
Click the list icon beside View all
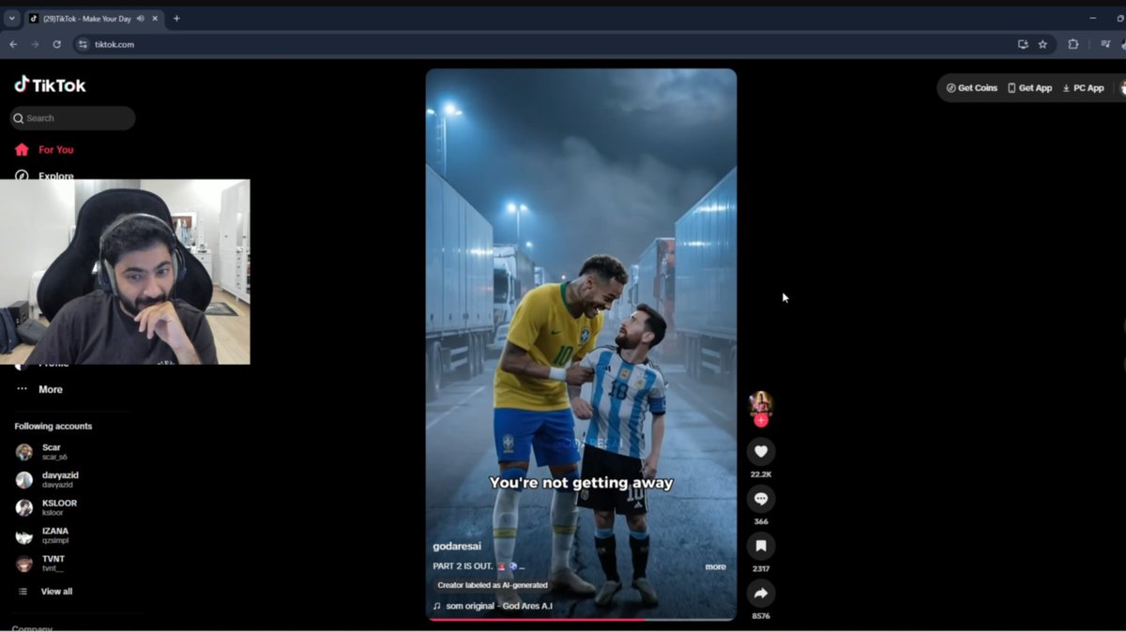point(23,592)
